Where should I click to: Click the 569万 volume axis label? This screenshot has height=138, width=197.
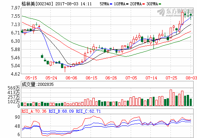(x=14, y=88)
